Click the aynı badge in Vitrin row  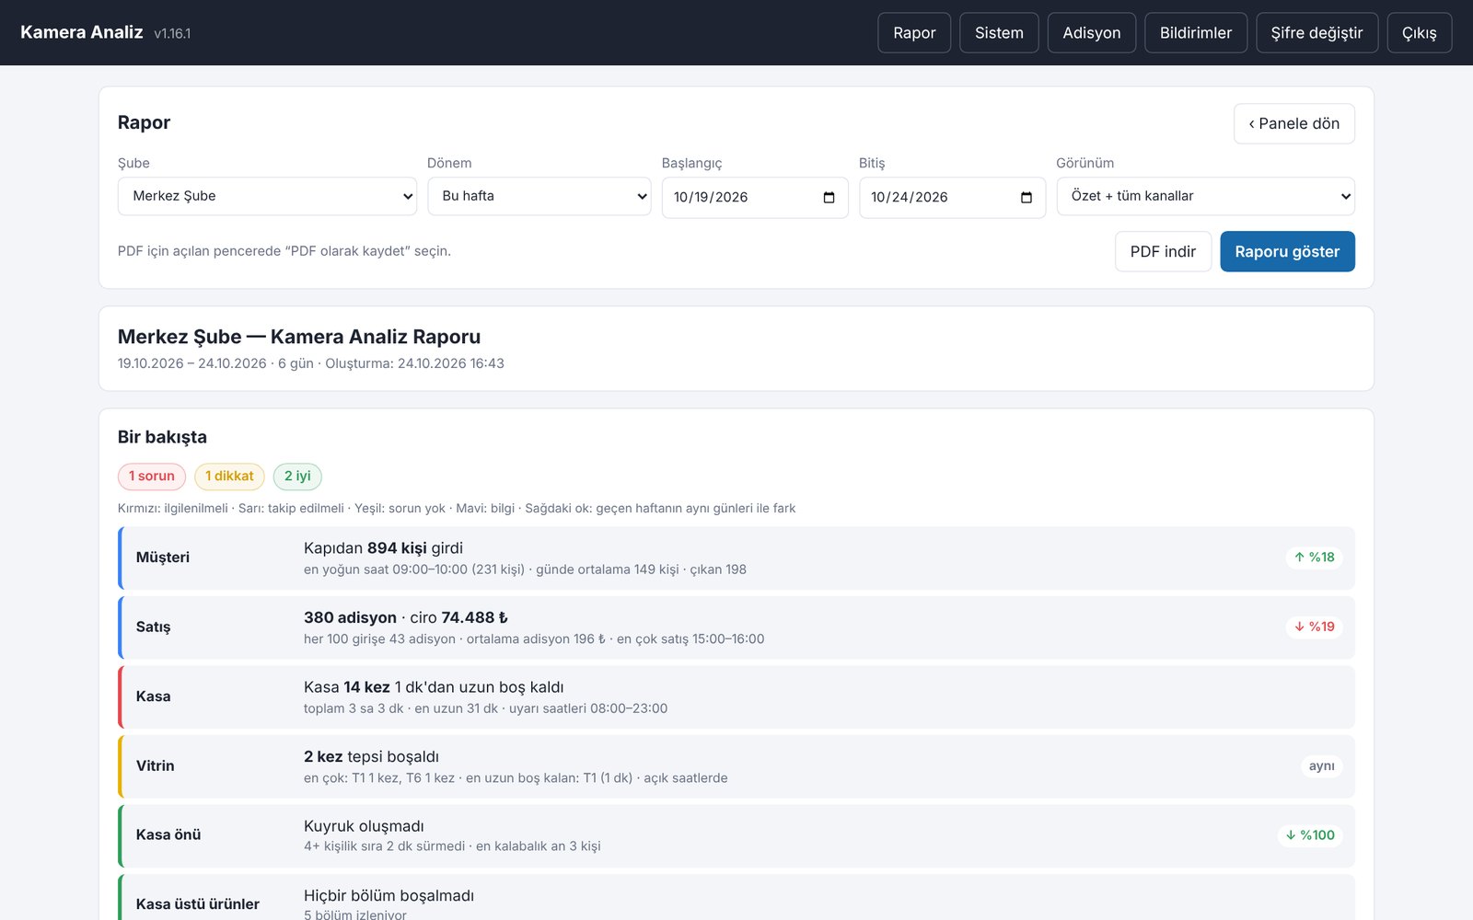click(x=1322, y=766)
